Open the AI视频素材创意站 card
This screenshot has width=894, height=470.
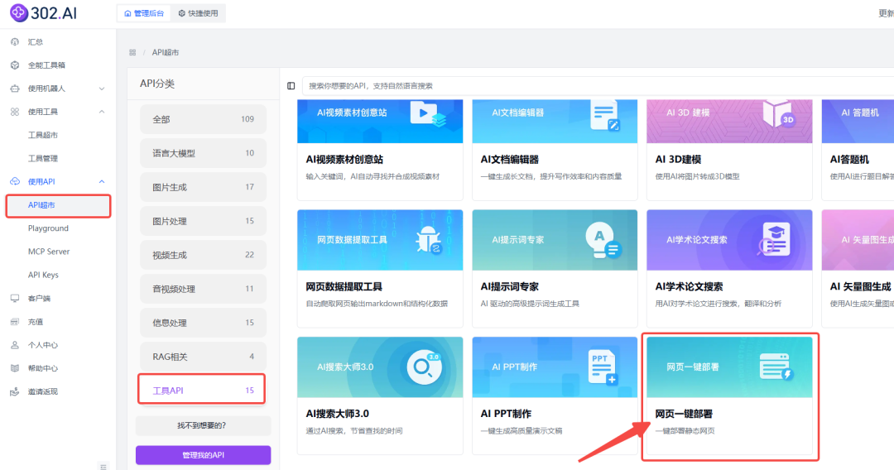[380, 149]
